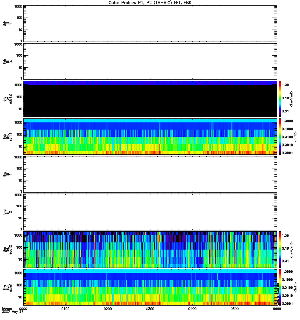Click the 'thc fbk edc12' panel axis label
The width and height of the screenshot is (300, 320).
[x=7, y=249]
